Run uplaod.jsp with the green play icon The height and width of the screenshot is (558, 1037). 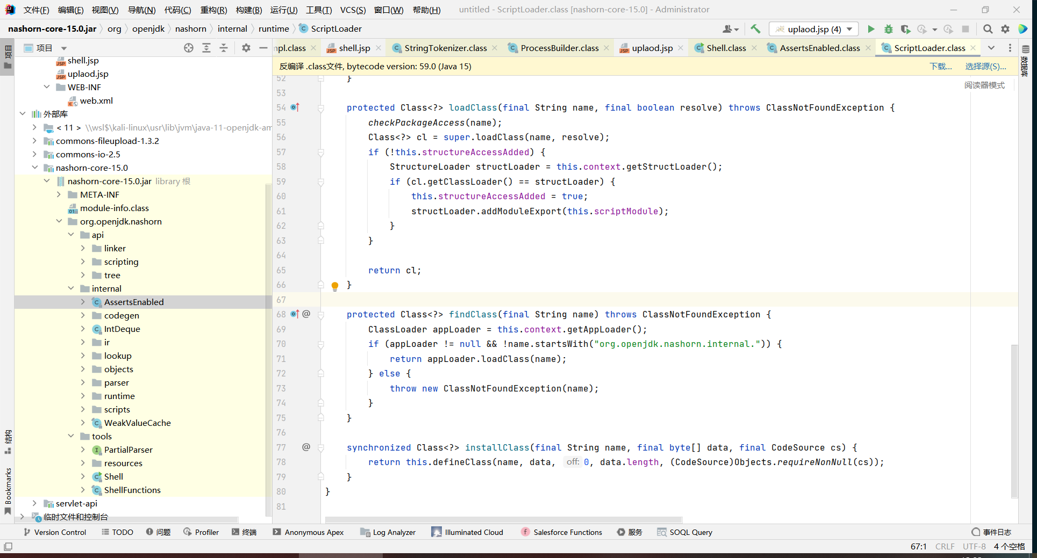coord(871,29)
